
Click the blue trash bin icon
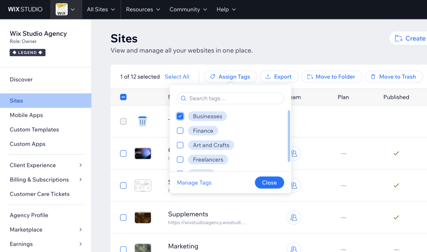[142, 121]
